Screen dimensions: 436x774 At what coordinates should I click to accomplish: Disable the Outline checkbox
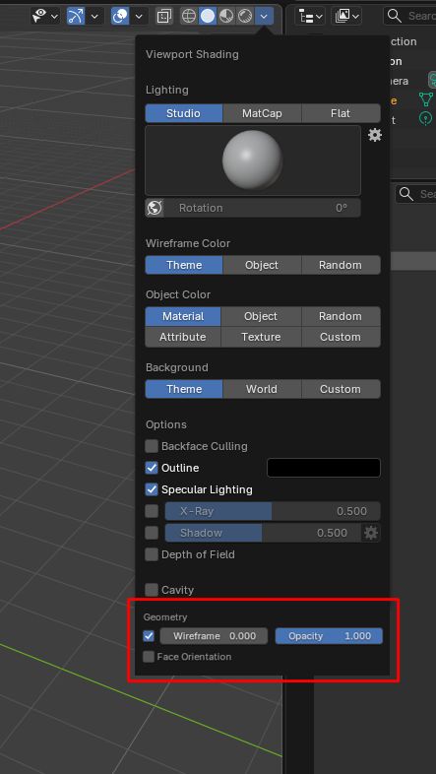click(152, 468)
